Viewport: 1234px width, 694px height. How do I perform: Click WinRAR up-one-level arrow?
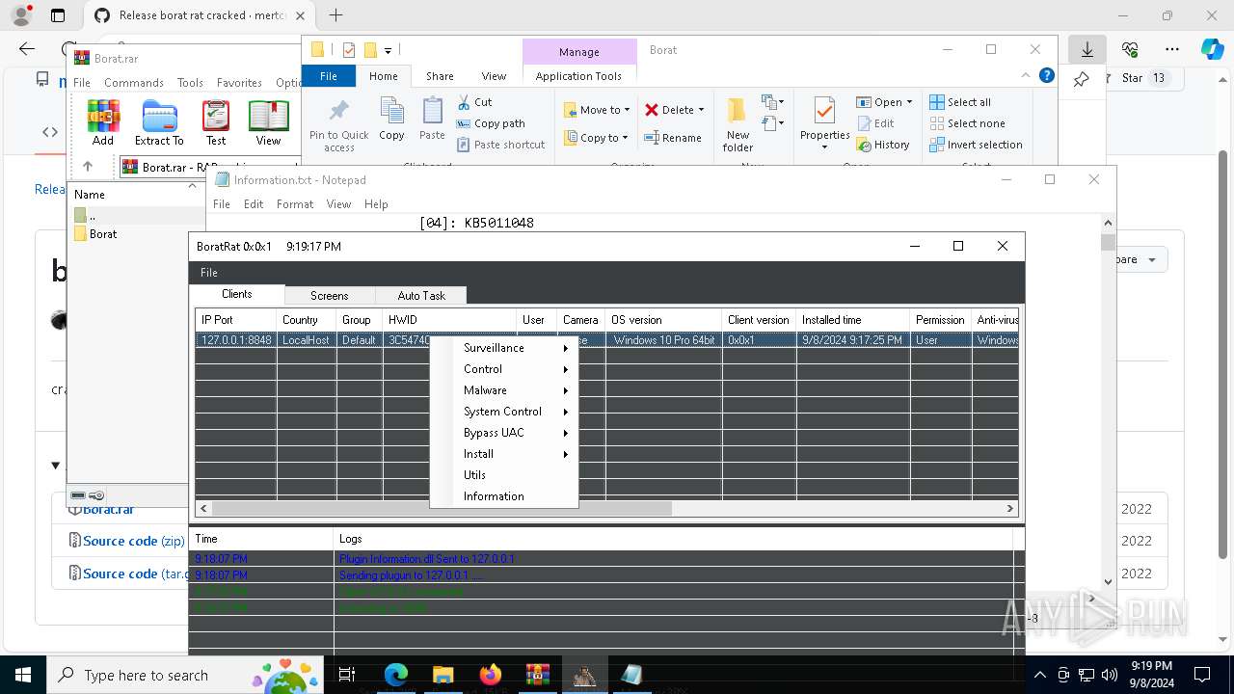pos(88,167)
